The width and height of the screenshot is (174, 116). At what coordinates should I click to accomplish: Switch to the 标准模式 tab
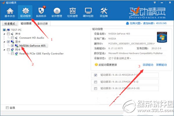[10, 23]
